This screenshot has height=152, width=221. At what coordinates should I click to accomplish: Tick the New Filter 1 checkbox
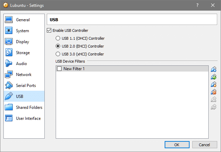pyautogui.click(x=59, y=69)
